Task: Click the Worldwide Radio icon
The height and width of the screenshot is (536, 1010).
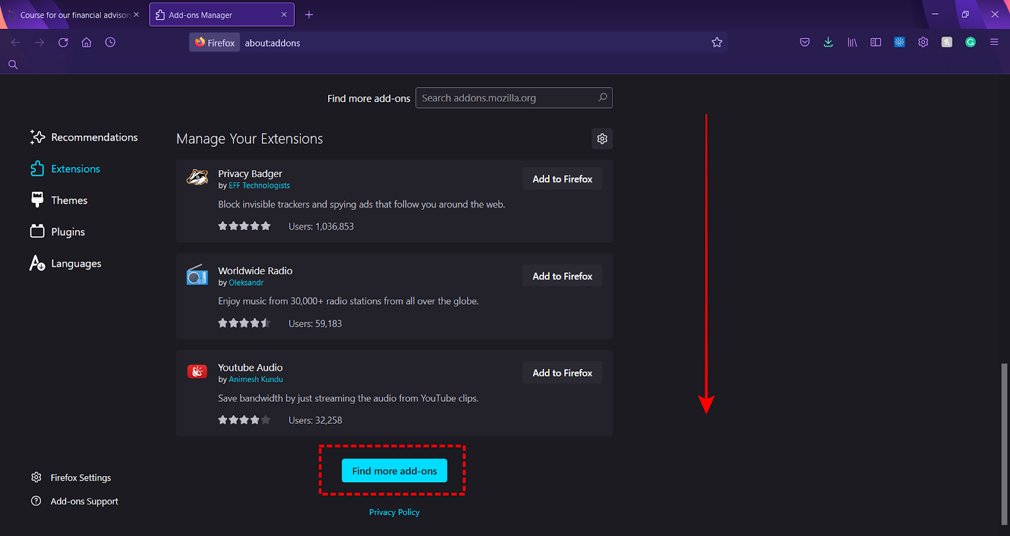Action: [x=198, y=275]
